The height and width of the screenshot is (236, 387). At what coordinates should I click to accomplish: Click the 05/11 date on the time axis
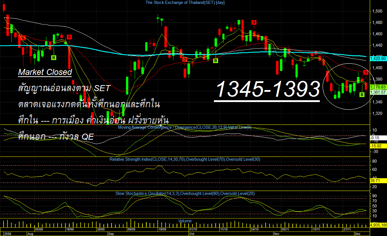pos(285,229)
